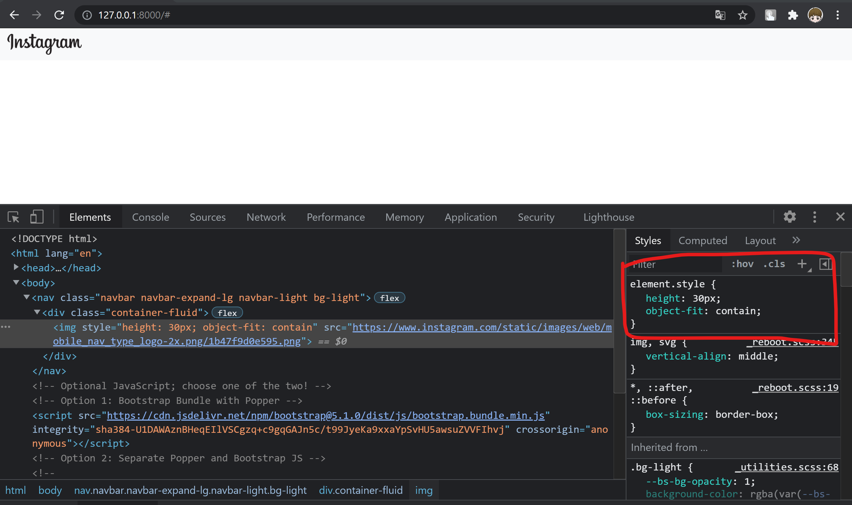Screen dimensions: 852x505
Task: Activate the inspect element picker tool
Action: (x=14, y=217)
